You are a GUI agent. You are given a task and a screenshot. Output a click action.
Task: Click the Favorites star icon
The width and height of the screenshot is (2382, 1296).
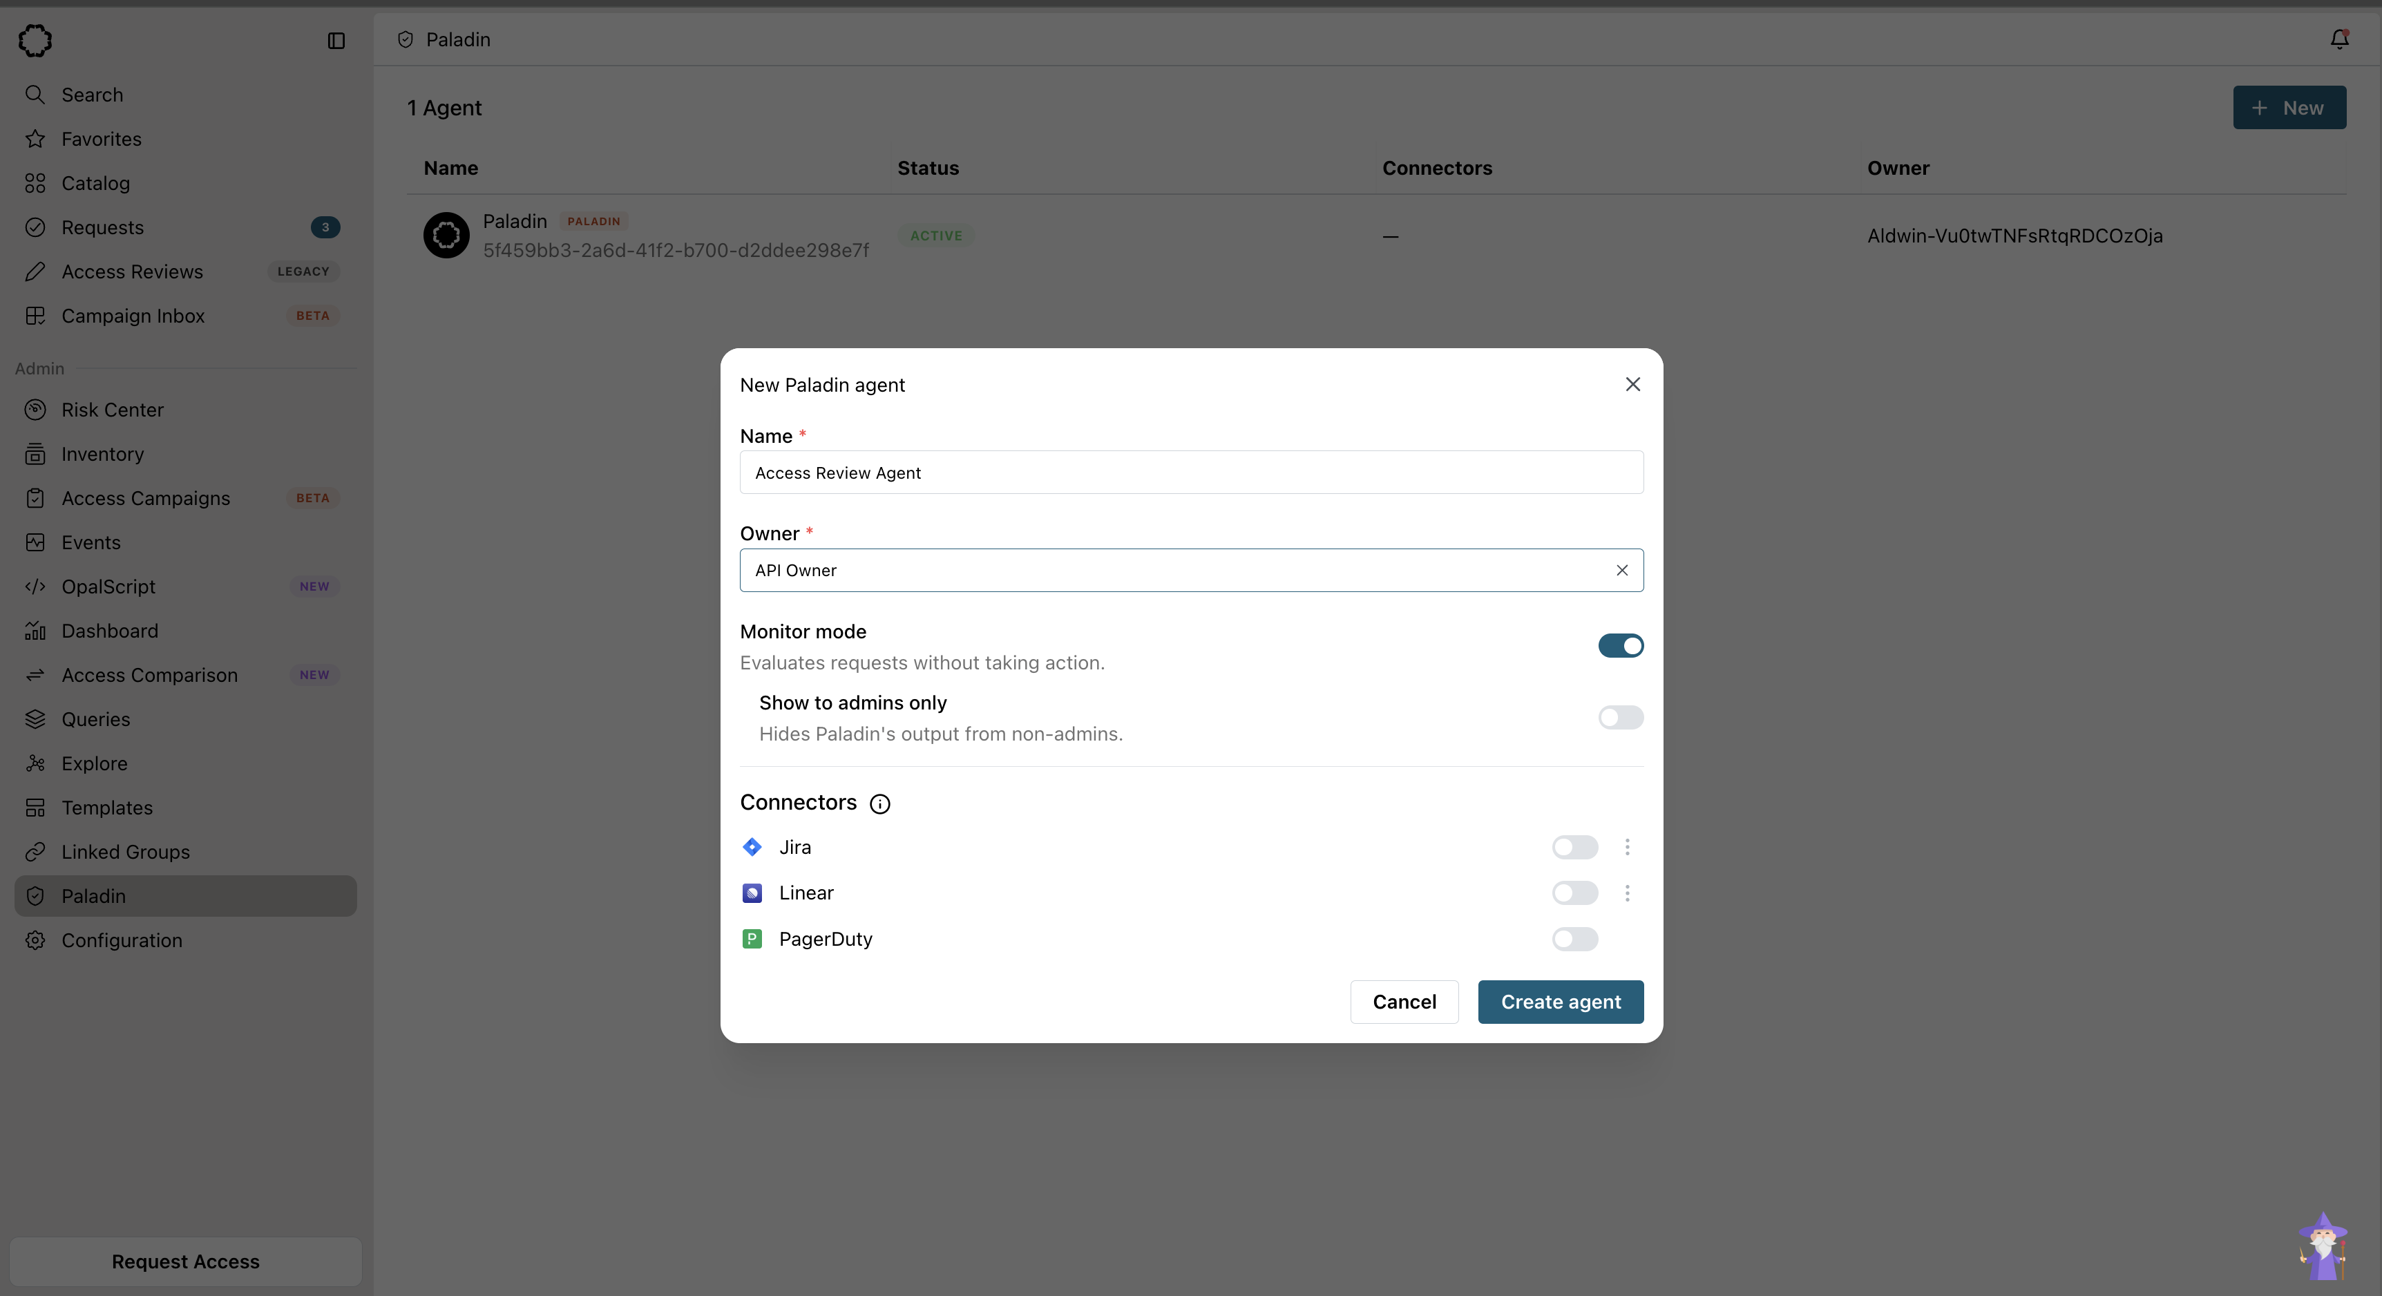35,139
